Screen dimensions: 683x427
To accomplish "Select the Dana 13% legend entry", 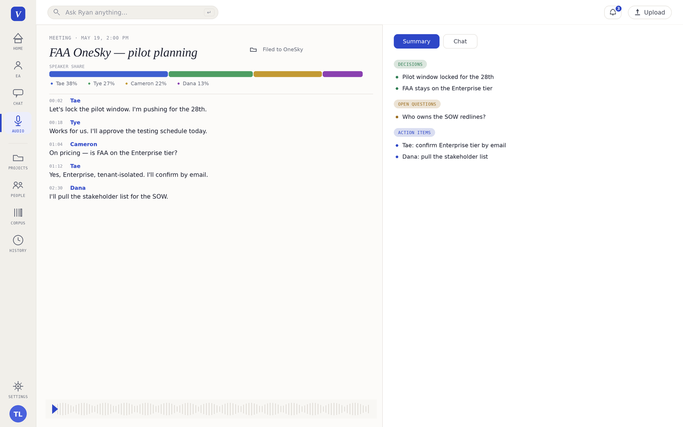I will pos(193,84).
